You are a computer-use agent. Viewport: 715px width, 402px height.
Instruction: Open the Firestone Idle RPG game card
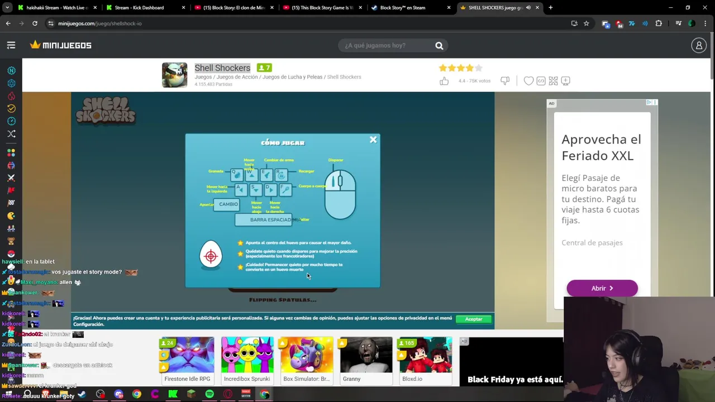187,361
